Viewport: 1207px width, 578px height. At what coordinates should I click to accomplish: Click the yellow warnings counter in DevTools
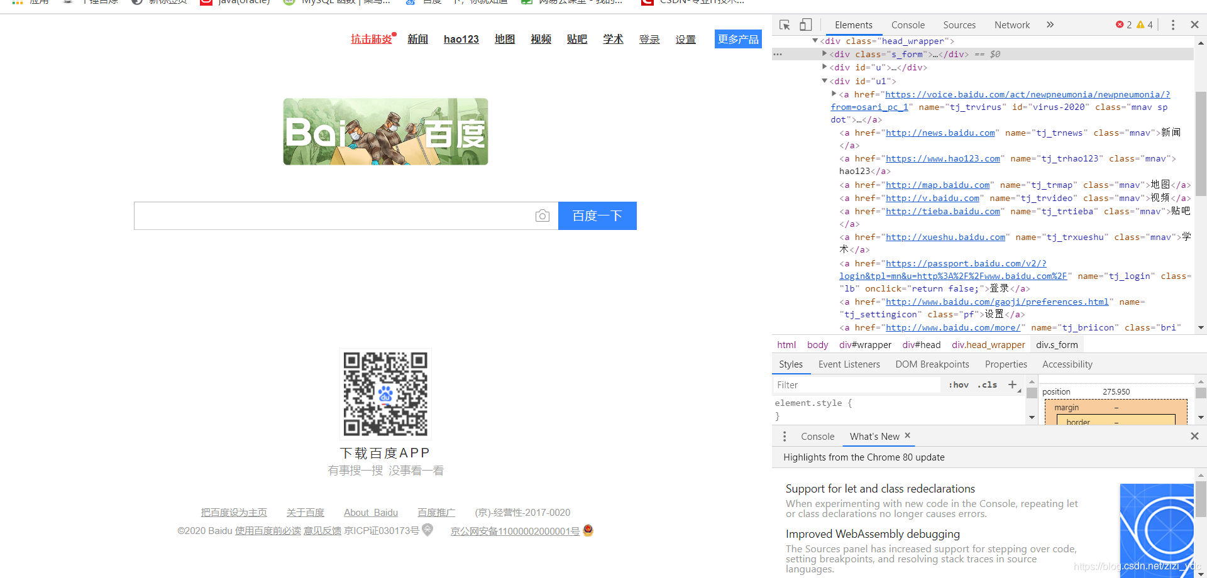pyautogui.click(x=1144, y=25)
